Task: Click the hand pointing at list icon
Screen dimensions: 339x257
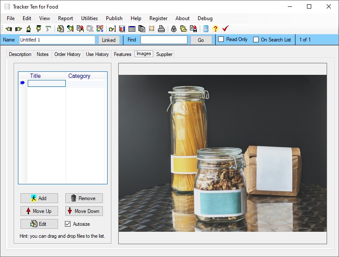Action: point(112,29)
